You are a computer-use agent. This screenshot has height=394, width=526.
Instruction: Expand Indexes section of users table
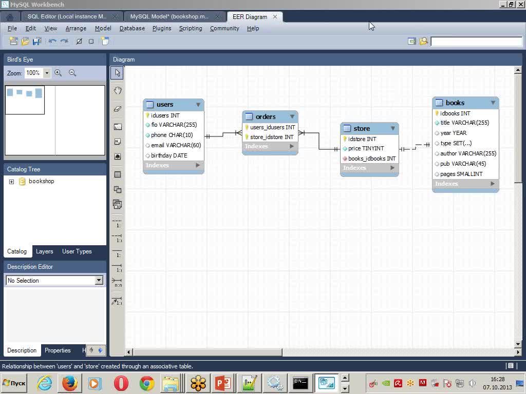tap(198, 165)
